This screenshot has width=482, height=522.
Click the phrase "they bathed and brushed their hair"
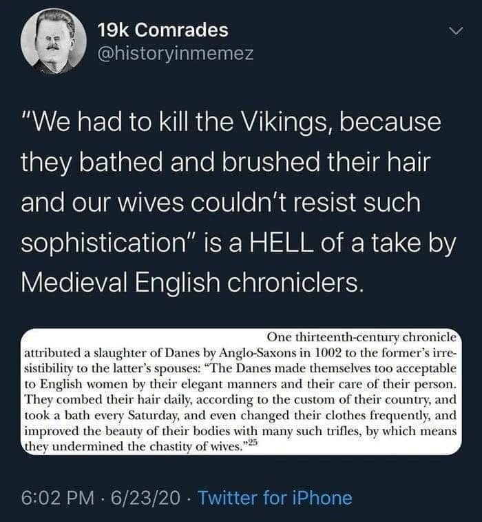click(226, 163)
